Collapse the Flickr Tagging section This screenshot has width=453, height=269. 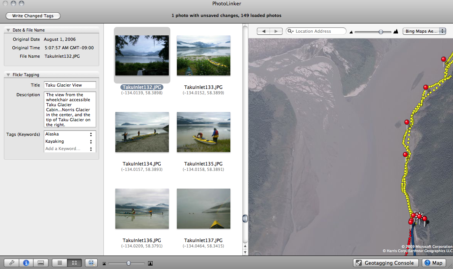point(8,75)
